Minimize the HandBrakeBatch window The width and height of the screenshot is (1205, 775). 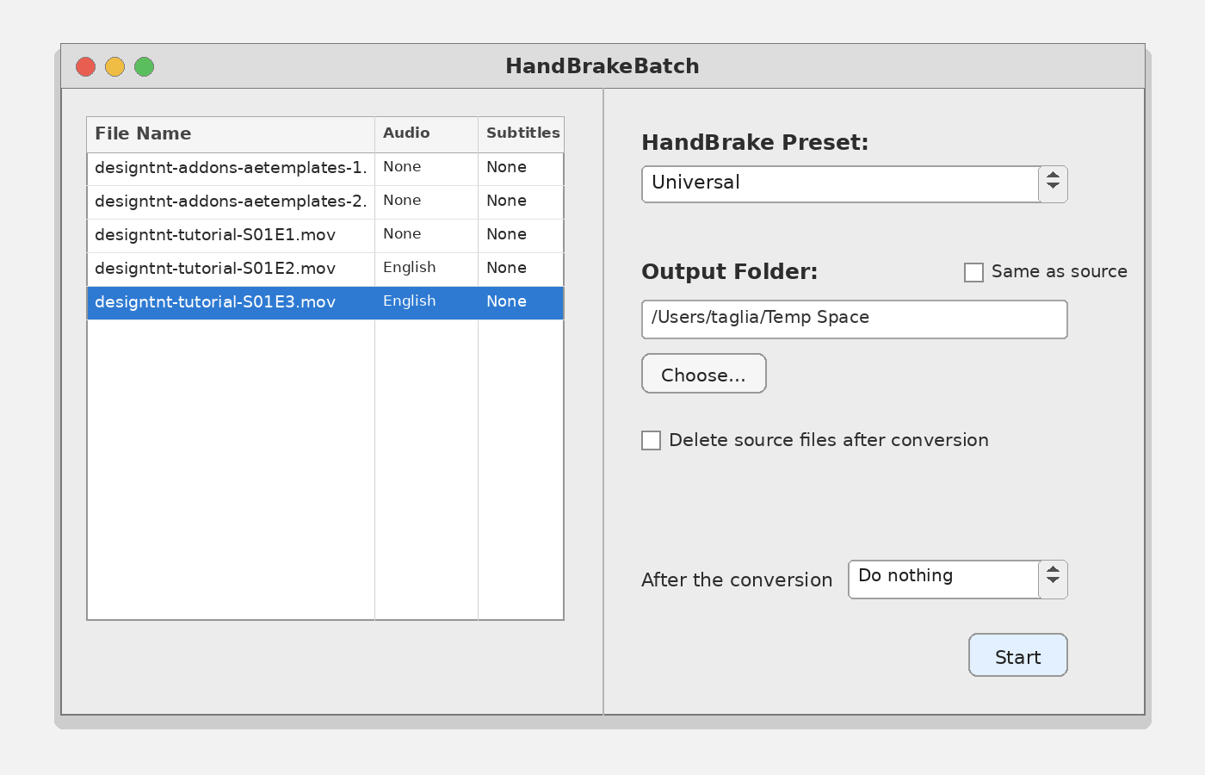(114, 66)
